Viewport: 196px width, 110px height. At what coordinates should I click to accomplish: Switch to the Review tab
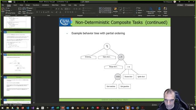click(63, 5)
